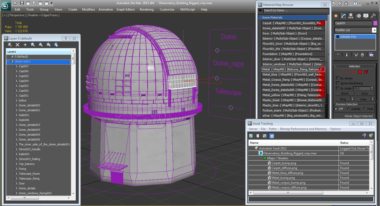The image size is (380, 206).
Task: Open Paths menu in Asset Tracking
Action: click(273, 129)
